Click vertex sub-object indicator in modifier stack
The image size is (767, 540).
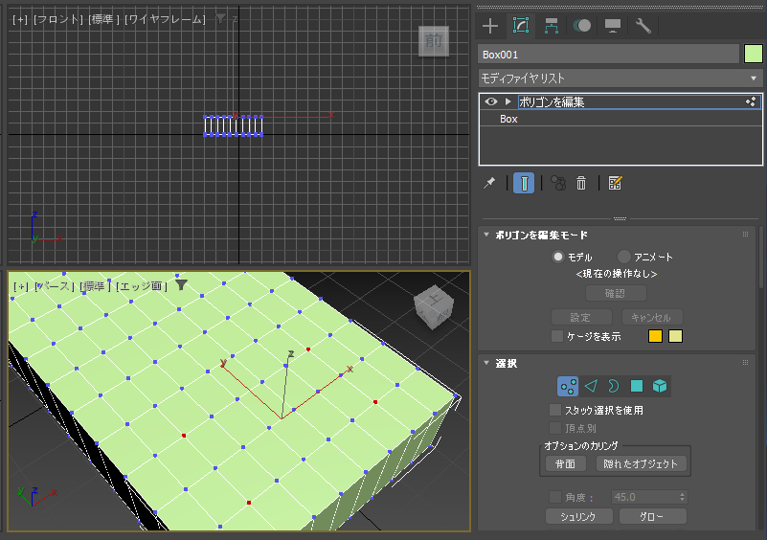[x=751, y=101]
